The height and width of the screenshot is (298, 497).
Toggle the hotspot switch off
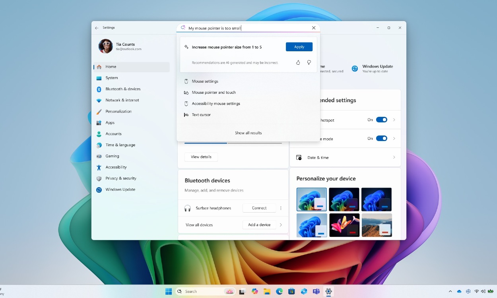pos(381,120)
